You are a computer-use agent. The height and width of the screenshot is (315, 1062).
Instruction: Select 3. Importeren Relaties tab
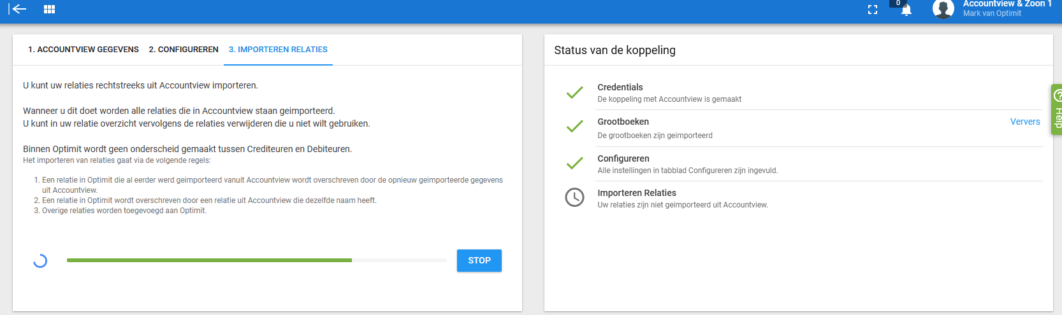pyautogui.click(x=278, y=49)
